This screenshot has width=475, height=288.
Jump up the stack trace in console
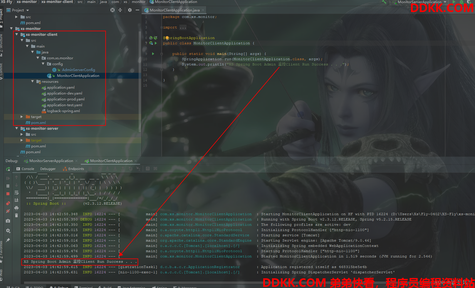[x=16, y=177]
